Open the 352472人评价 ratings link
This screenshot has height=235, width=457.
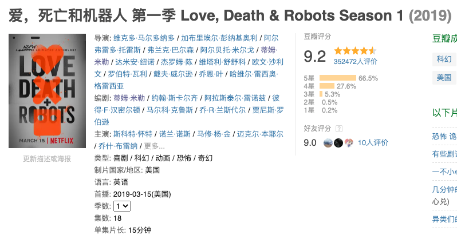355,62
